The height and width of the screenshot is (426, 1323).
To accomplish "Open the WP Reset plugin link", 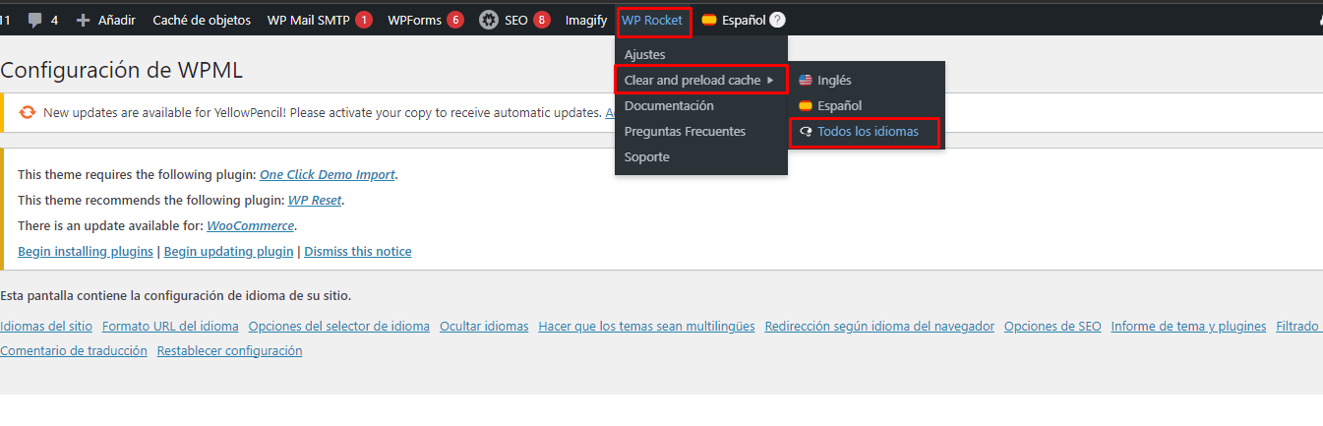I will (x=315, y=201).
